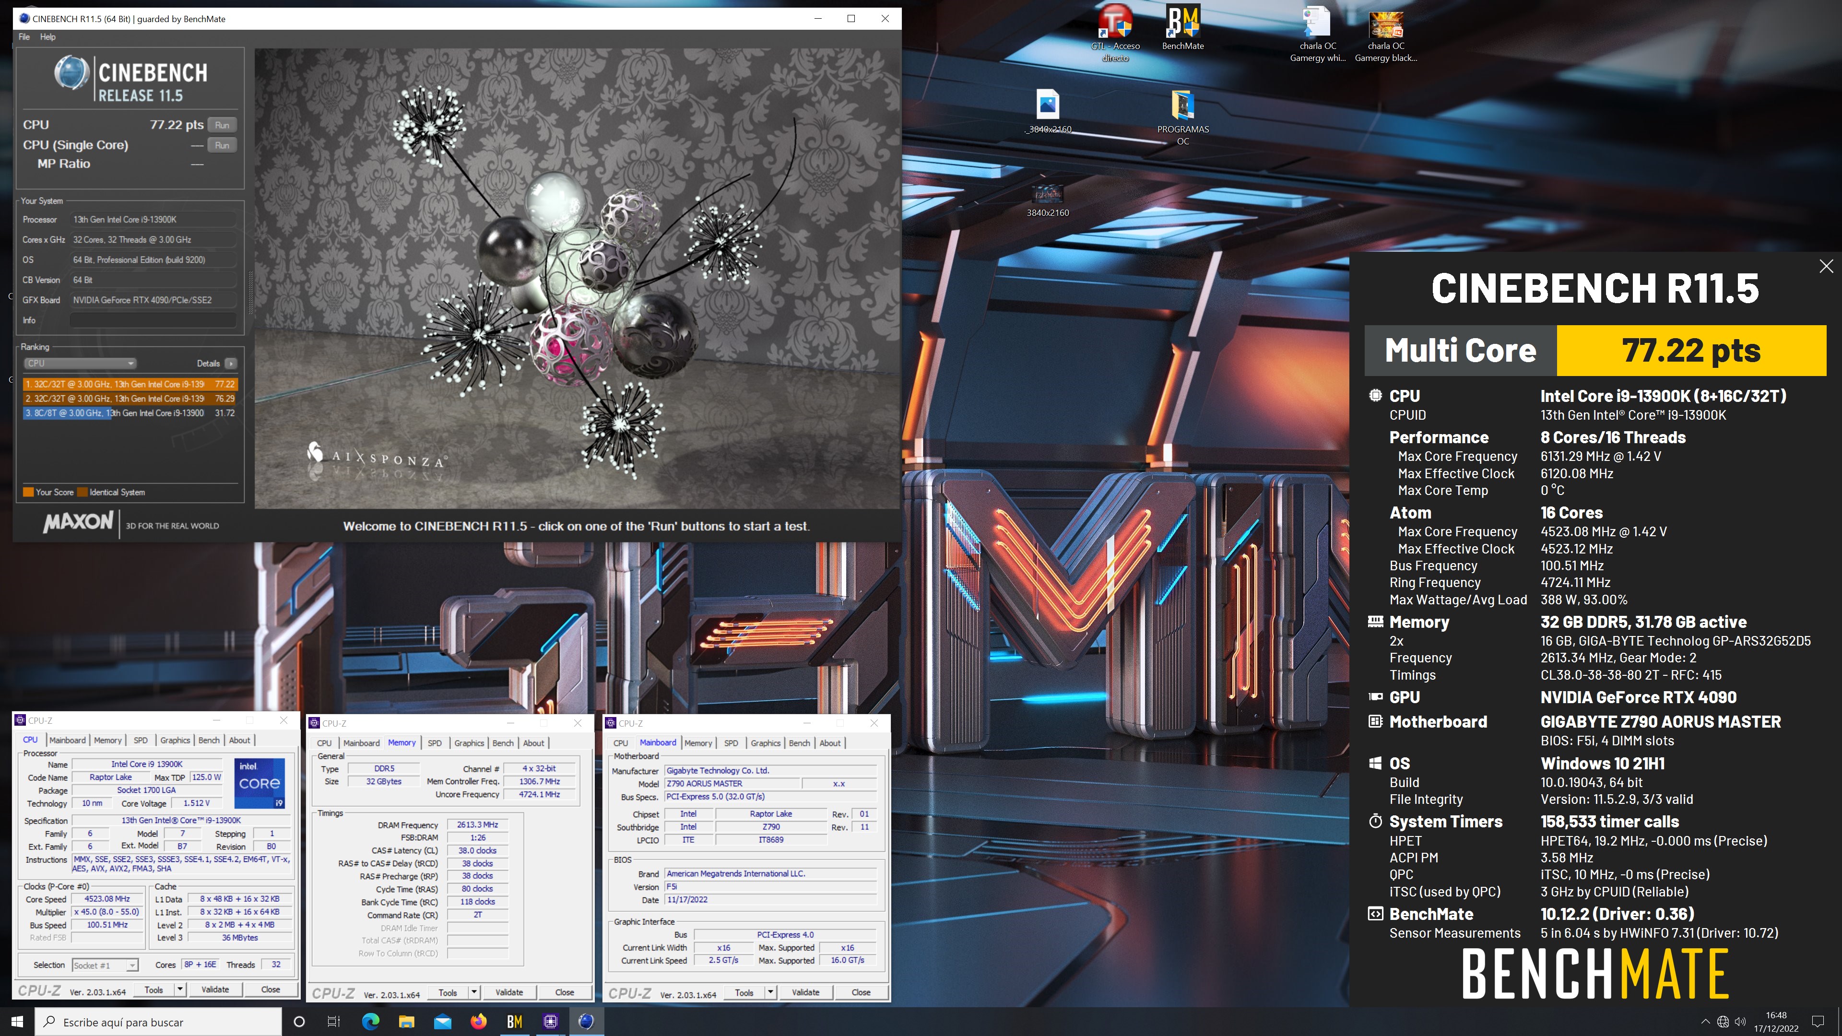Open the Mail app in the taskbar

(x=443, y=1022)
